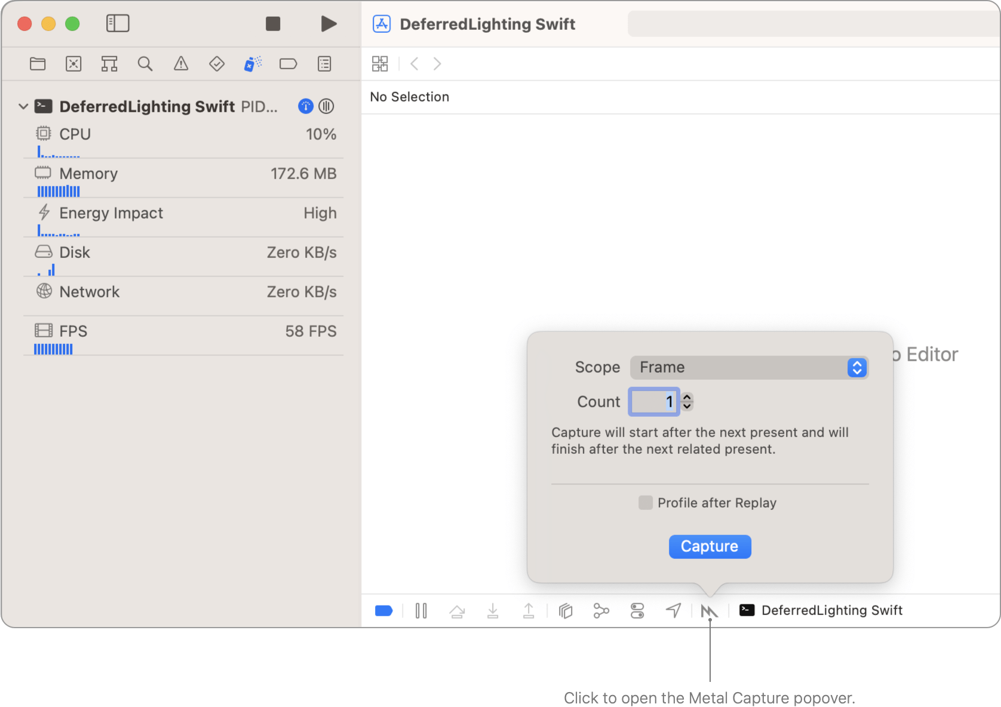The image size is (1001, 707).
Task: Click the Debug View Hierarchy icon
Action: click(565, 610)
